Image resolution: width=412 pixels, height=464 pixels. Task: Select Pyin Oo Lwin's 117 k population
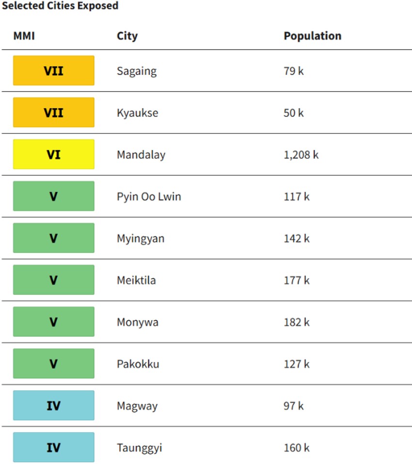tap(296, 197)
